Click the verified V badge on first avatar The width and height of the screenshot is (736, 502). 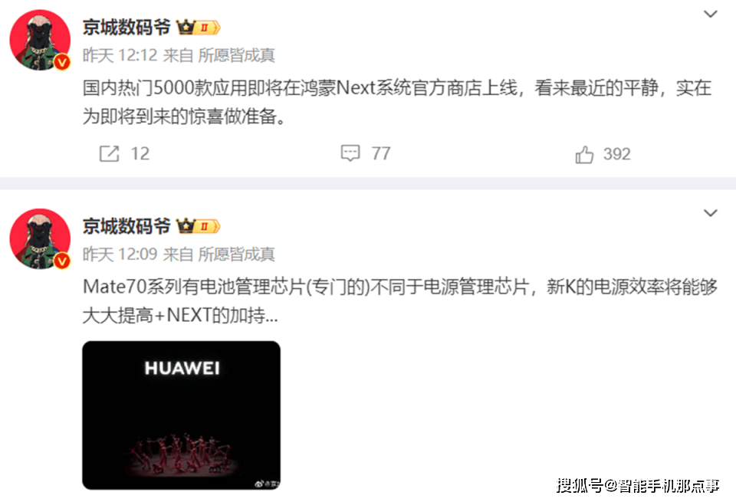pos(62,62)
